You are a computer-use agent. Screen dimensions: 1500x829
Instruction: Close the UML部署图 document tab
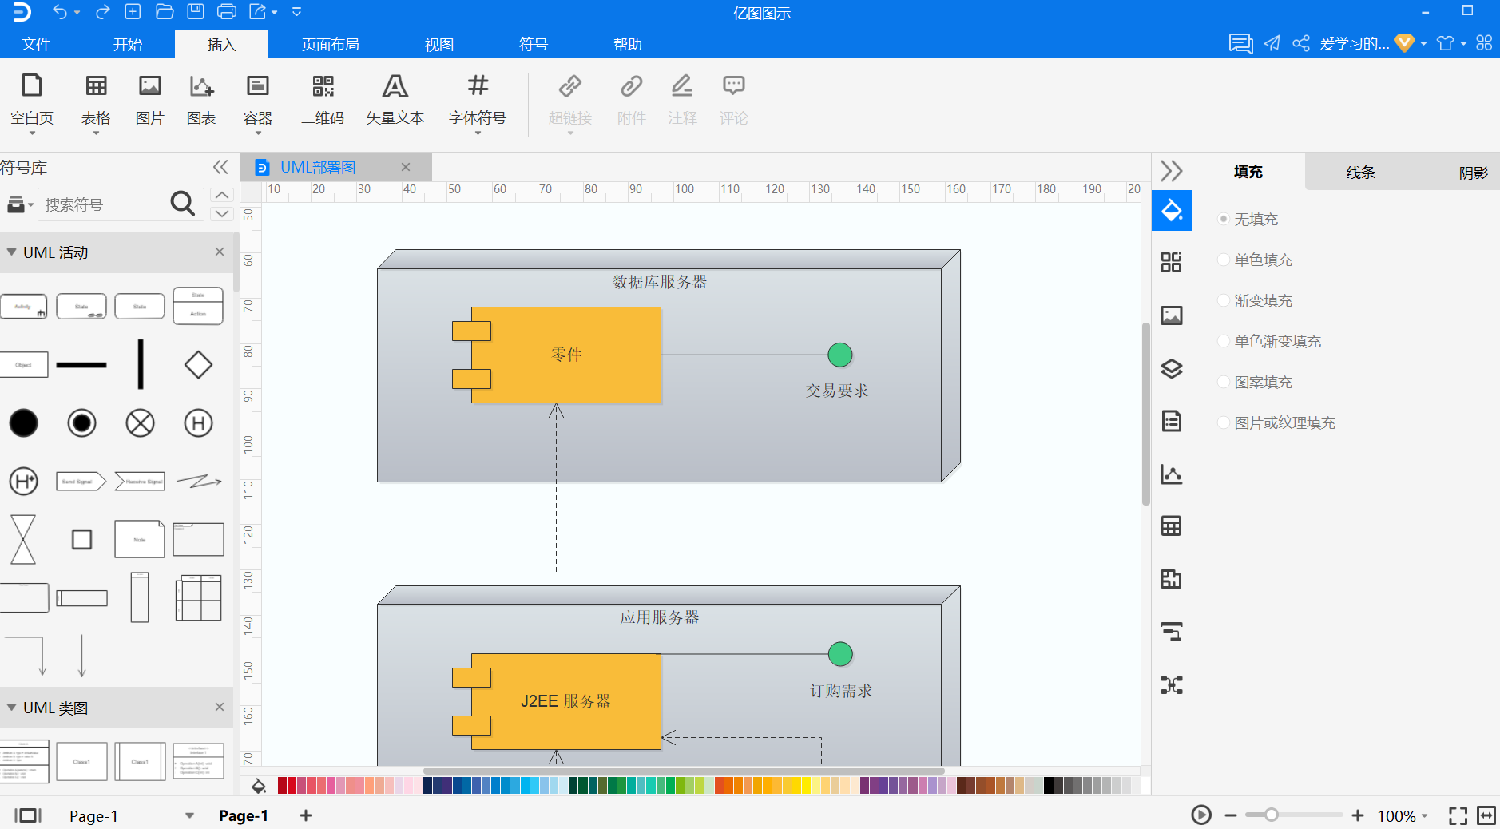406,167
